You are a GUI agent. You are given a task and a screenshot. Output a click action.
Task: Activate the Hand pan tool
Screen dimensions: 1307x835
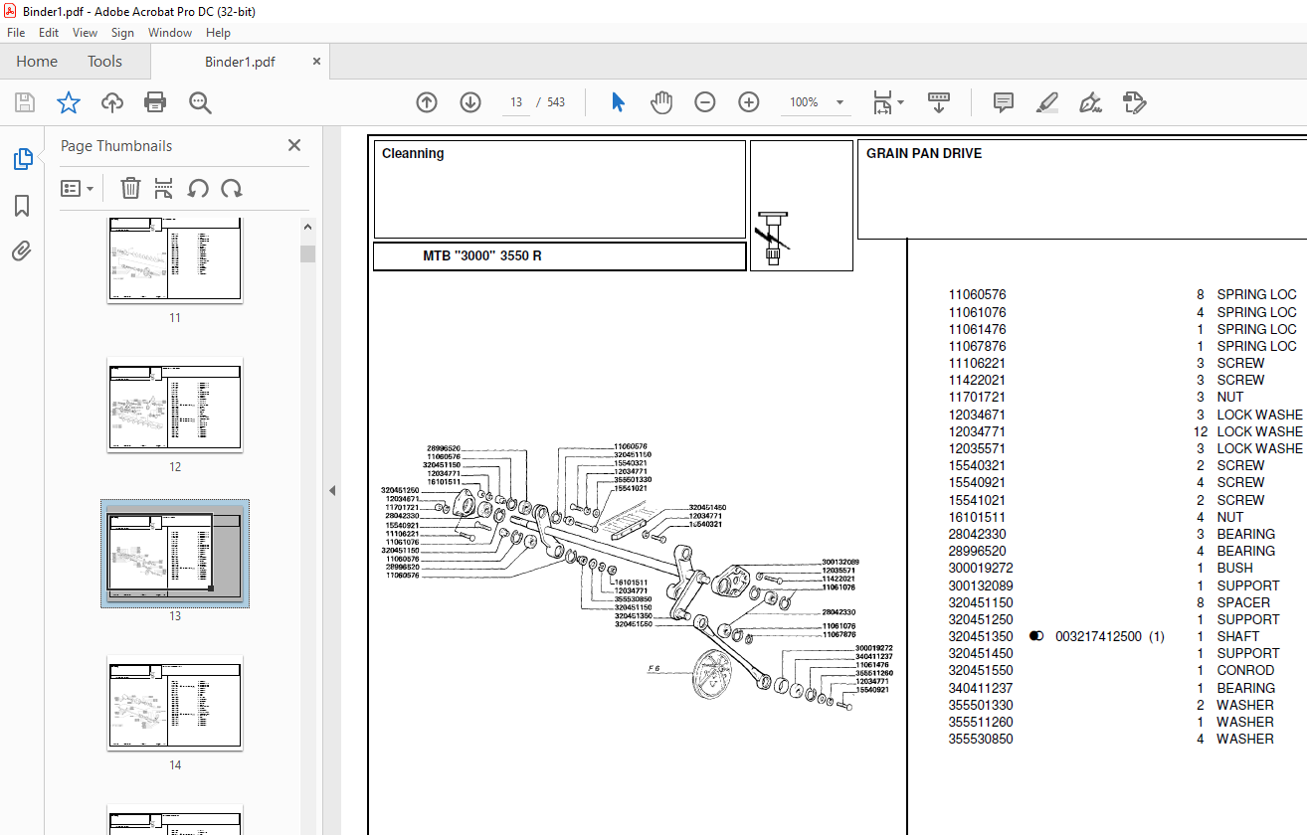pyautogui.click(x=661, y=102)
